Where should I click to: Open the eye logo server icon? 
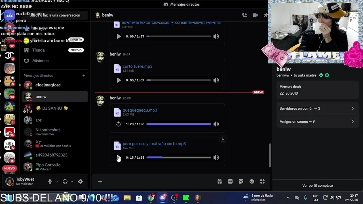[9, 145]
